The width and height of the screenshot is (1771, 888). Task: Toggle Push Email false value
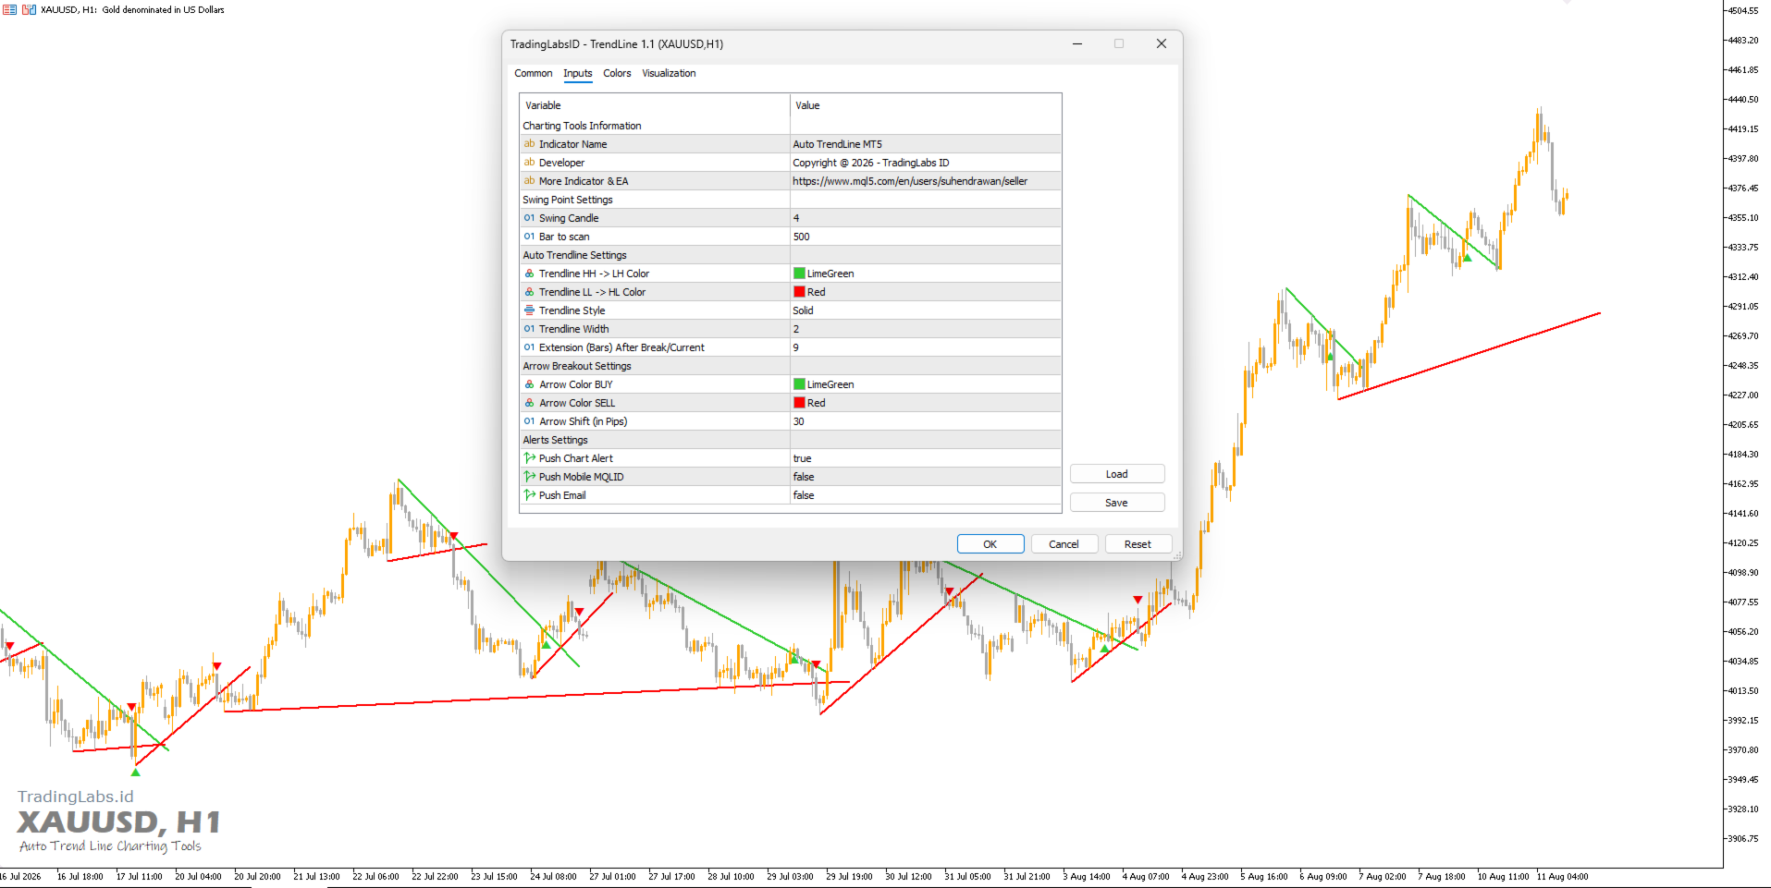tap(926, 495)
